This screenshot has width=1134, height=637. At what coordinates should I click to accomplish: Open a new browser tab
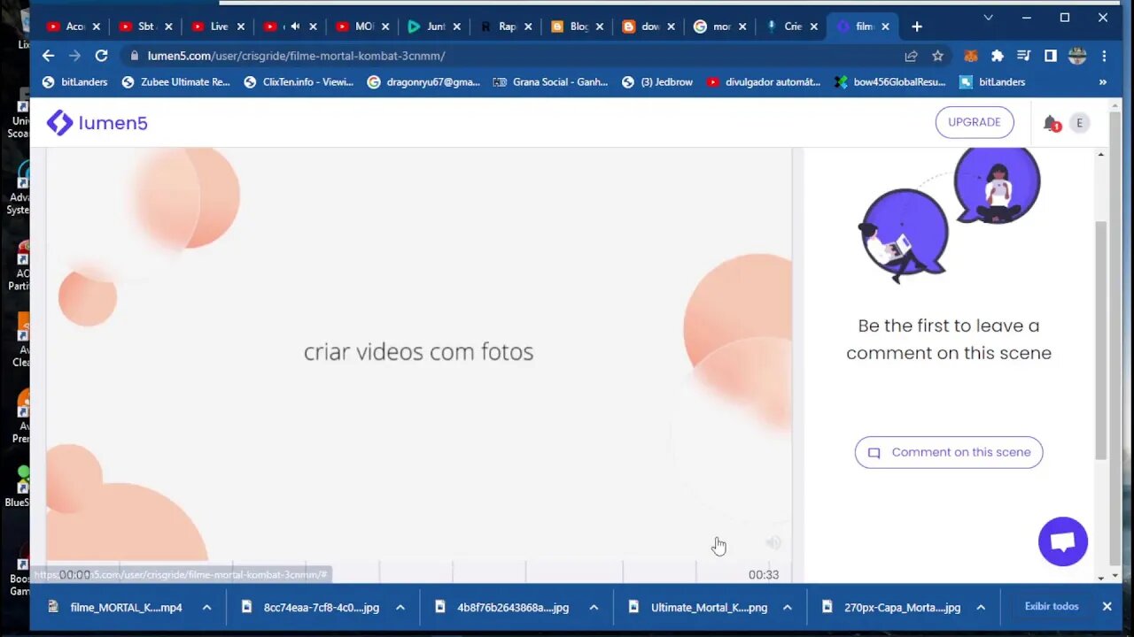(917, 27)
